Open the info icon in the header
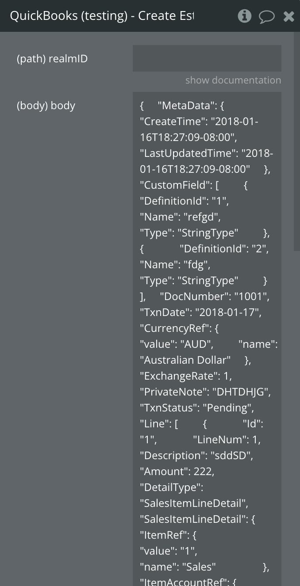 point(244,16)
